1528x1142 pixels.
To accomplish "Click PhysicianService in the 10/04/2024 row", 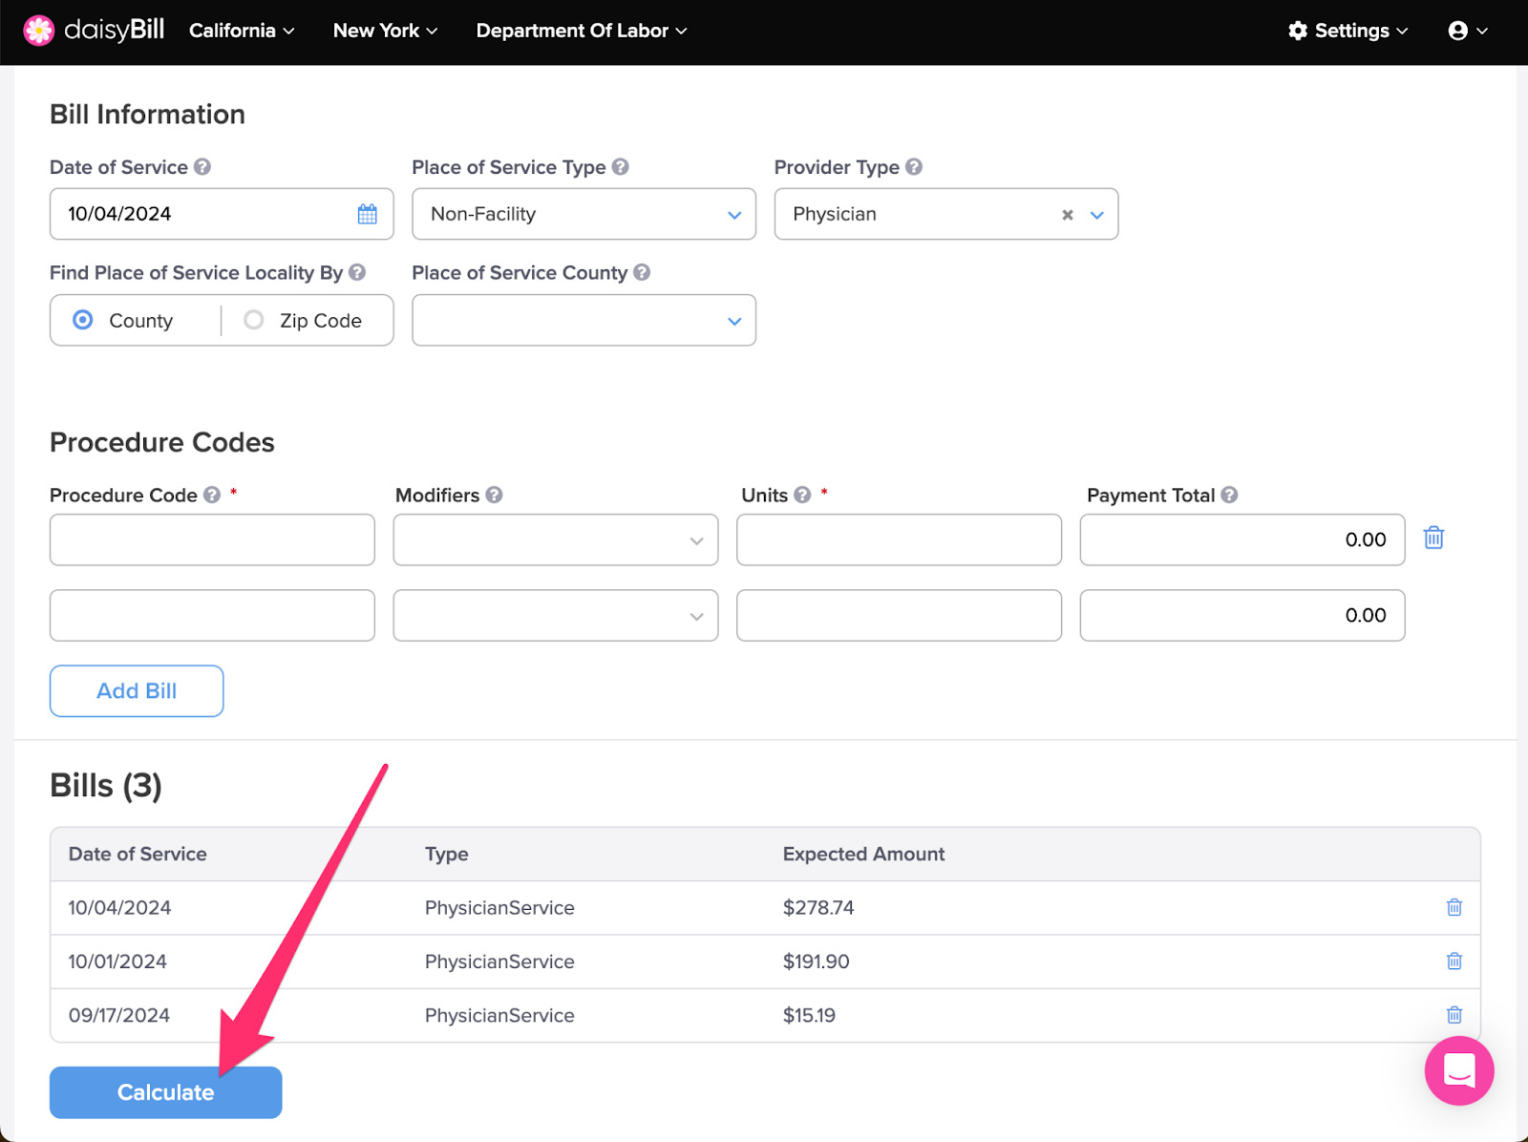I will coord(499,907).
